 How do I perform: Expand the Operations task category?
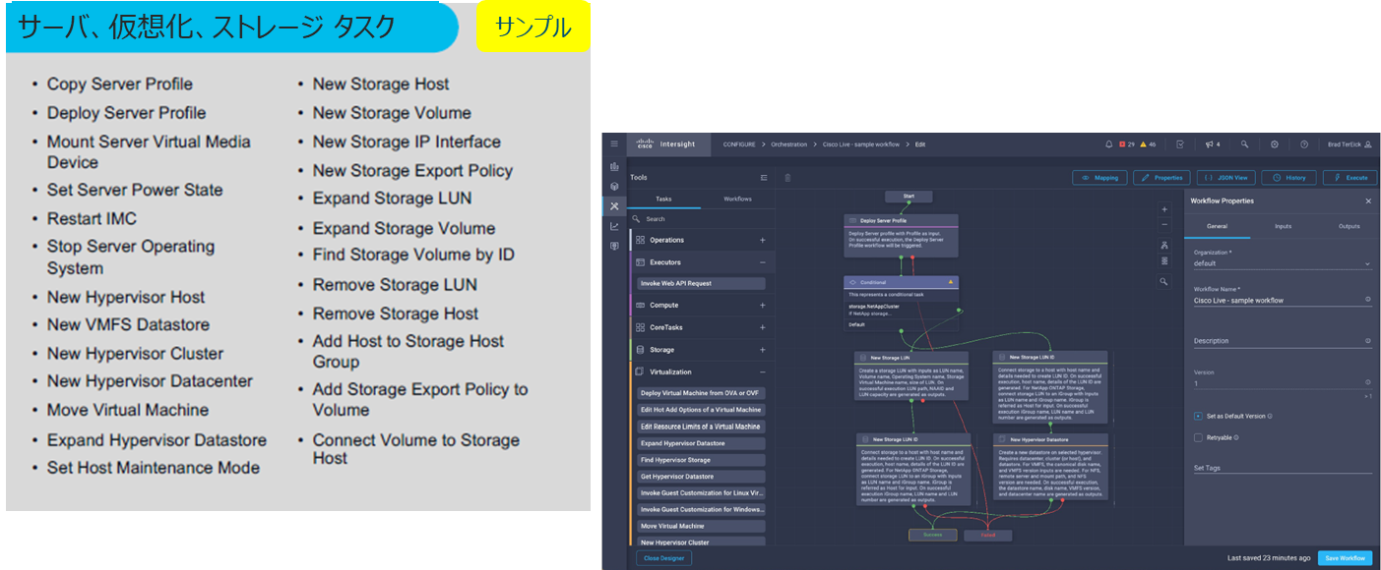763,240
